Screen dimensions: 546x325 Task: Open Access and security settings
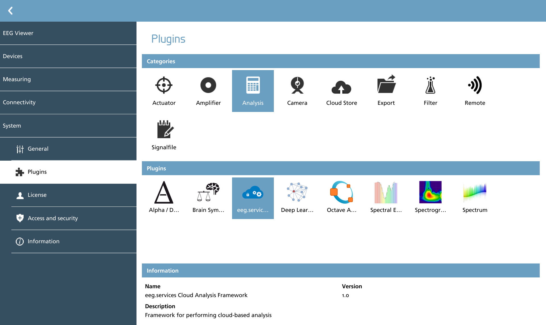(x=74, y=218)
